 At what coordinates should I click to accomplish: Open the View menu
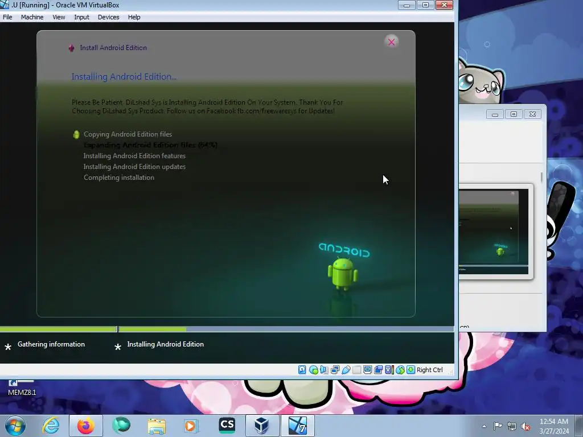pyautogui.click(x=59, y=17)
